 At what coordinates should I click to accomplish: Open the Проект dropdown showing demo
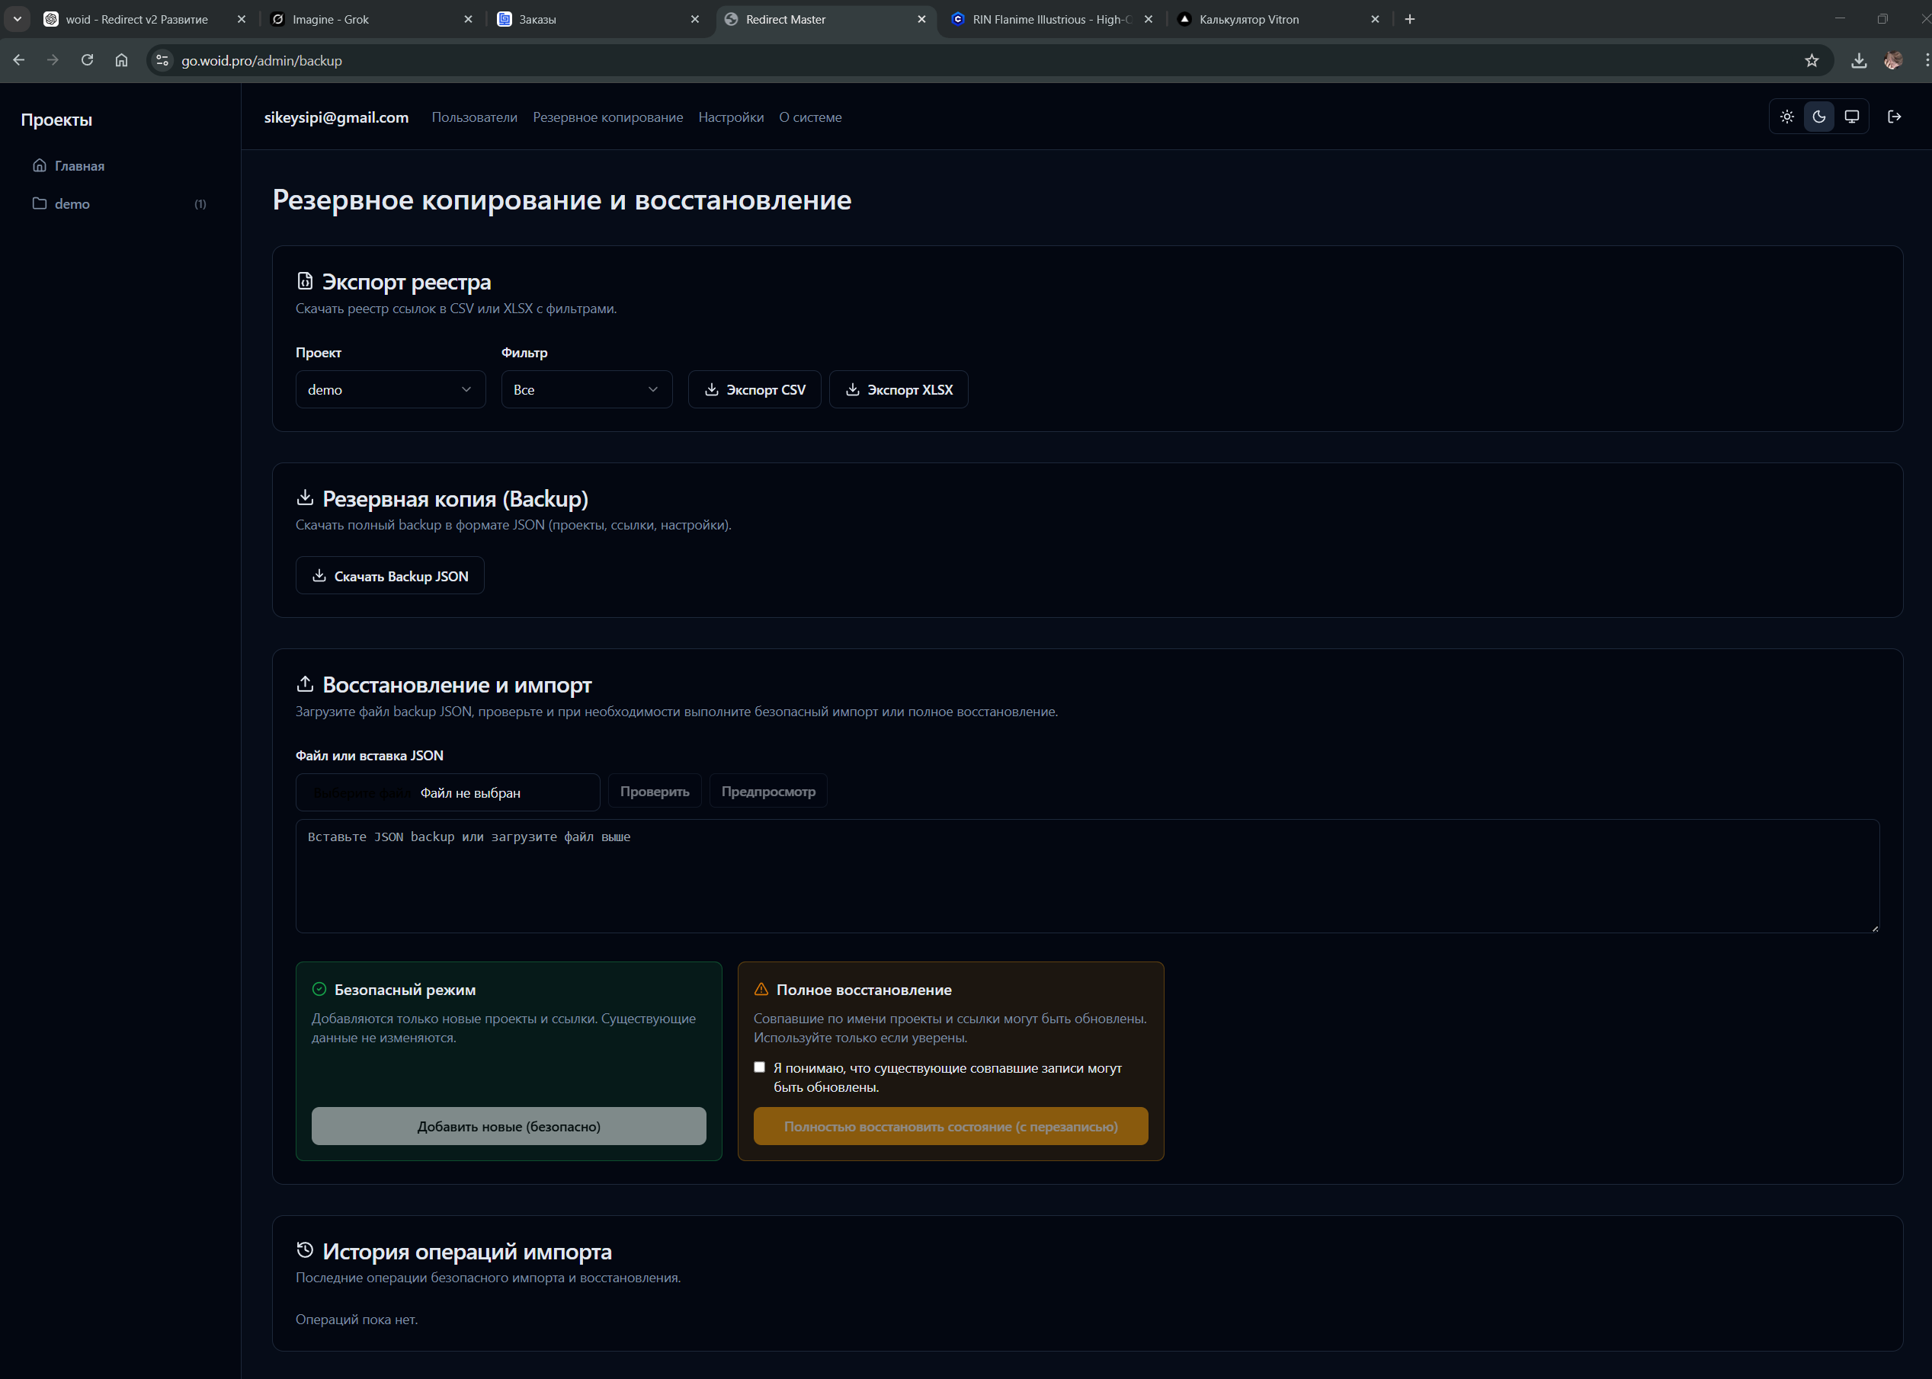pos(389,390)
